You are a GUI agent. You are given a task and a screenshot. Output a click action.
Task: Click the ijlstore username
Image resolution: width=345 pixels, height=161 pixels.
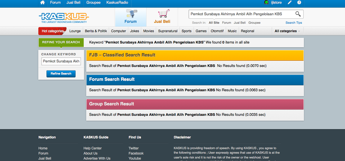(x=276, y=3)
